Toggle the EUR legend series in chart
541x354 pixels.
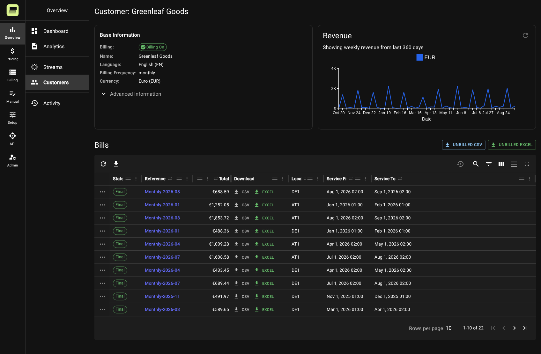coord(426,57)
